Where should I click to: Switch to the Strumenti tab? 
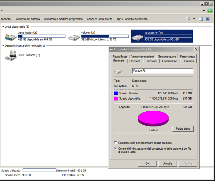coord(135,61)
